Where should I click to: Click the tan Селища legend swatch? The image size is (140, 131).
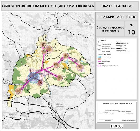tap(99, 59)
